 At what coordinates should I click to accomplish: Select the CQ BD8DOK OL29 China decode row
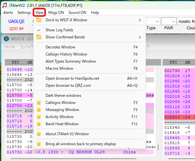[x=80, y=152]
